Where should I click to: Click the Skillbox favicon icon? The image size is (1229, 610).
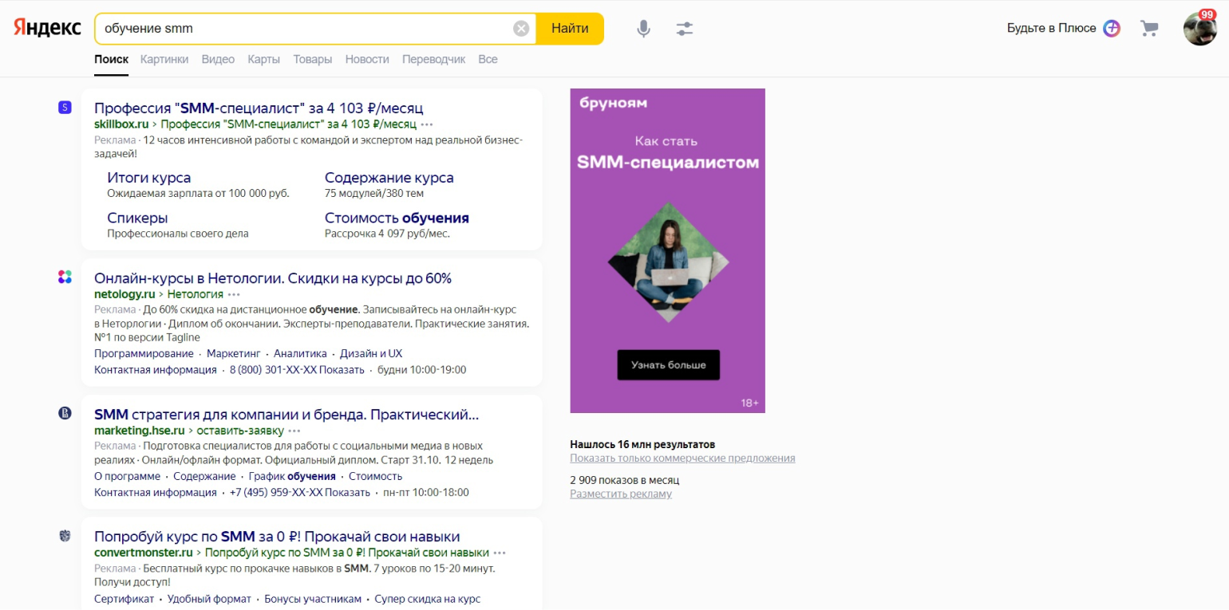65,108
